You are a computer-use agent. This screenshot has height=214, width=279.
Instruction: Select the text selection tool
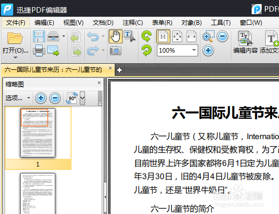pos(129,36)
